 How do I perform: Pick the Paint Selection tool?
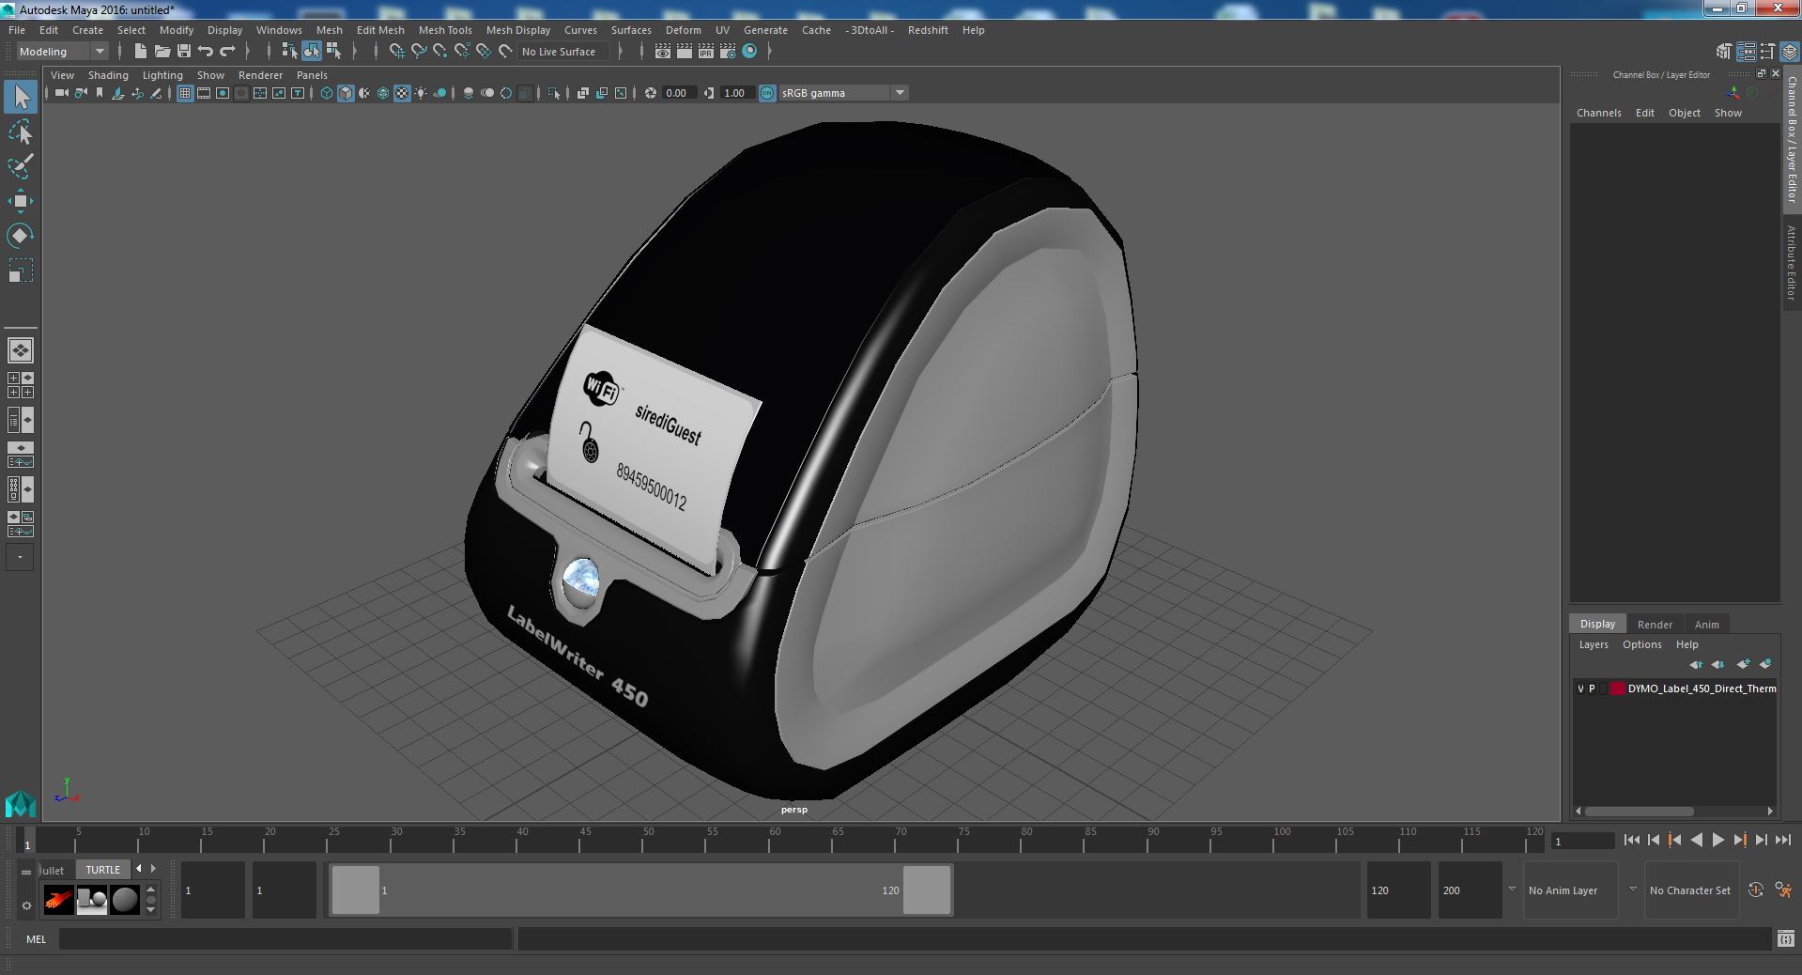[x=21, y=166]
